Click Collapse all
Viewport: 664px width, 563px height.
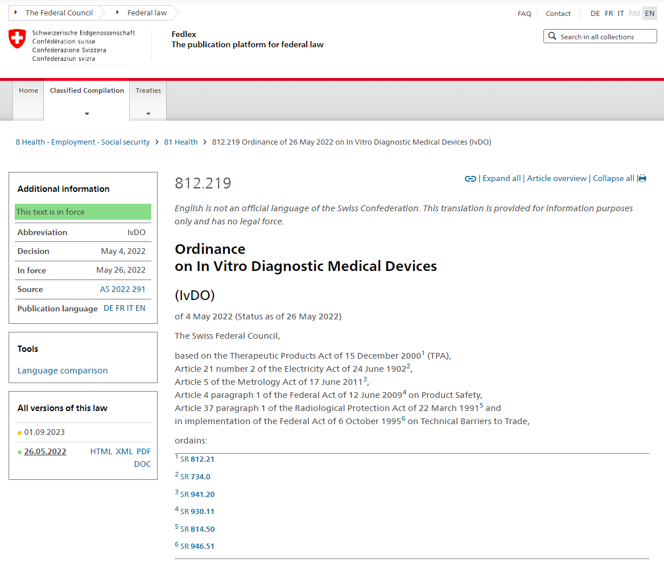[x=613, y=178]
